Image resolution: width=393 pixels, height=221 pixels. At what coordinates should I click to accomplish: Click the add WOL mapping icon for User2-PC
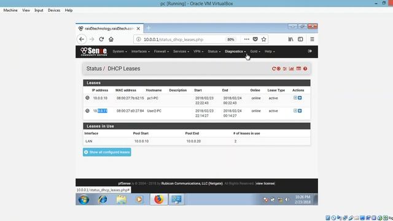coord(300,110)
